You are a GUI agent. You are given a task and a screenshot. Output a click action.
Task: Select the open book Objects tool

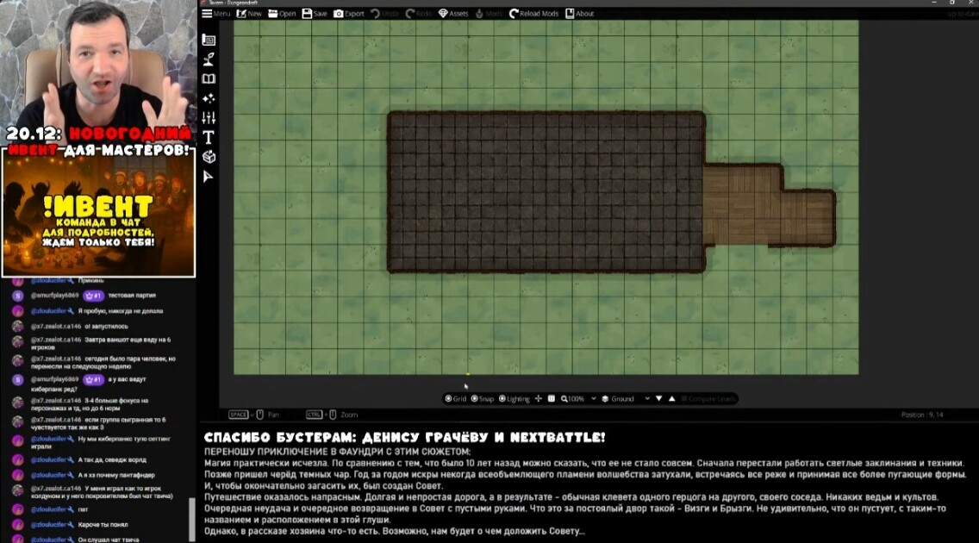(209, 78)
